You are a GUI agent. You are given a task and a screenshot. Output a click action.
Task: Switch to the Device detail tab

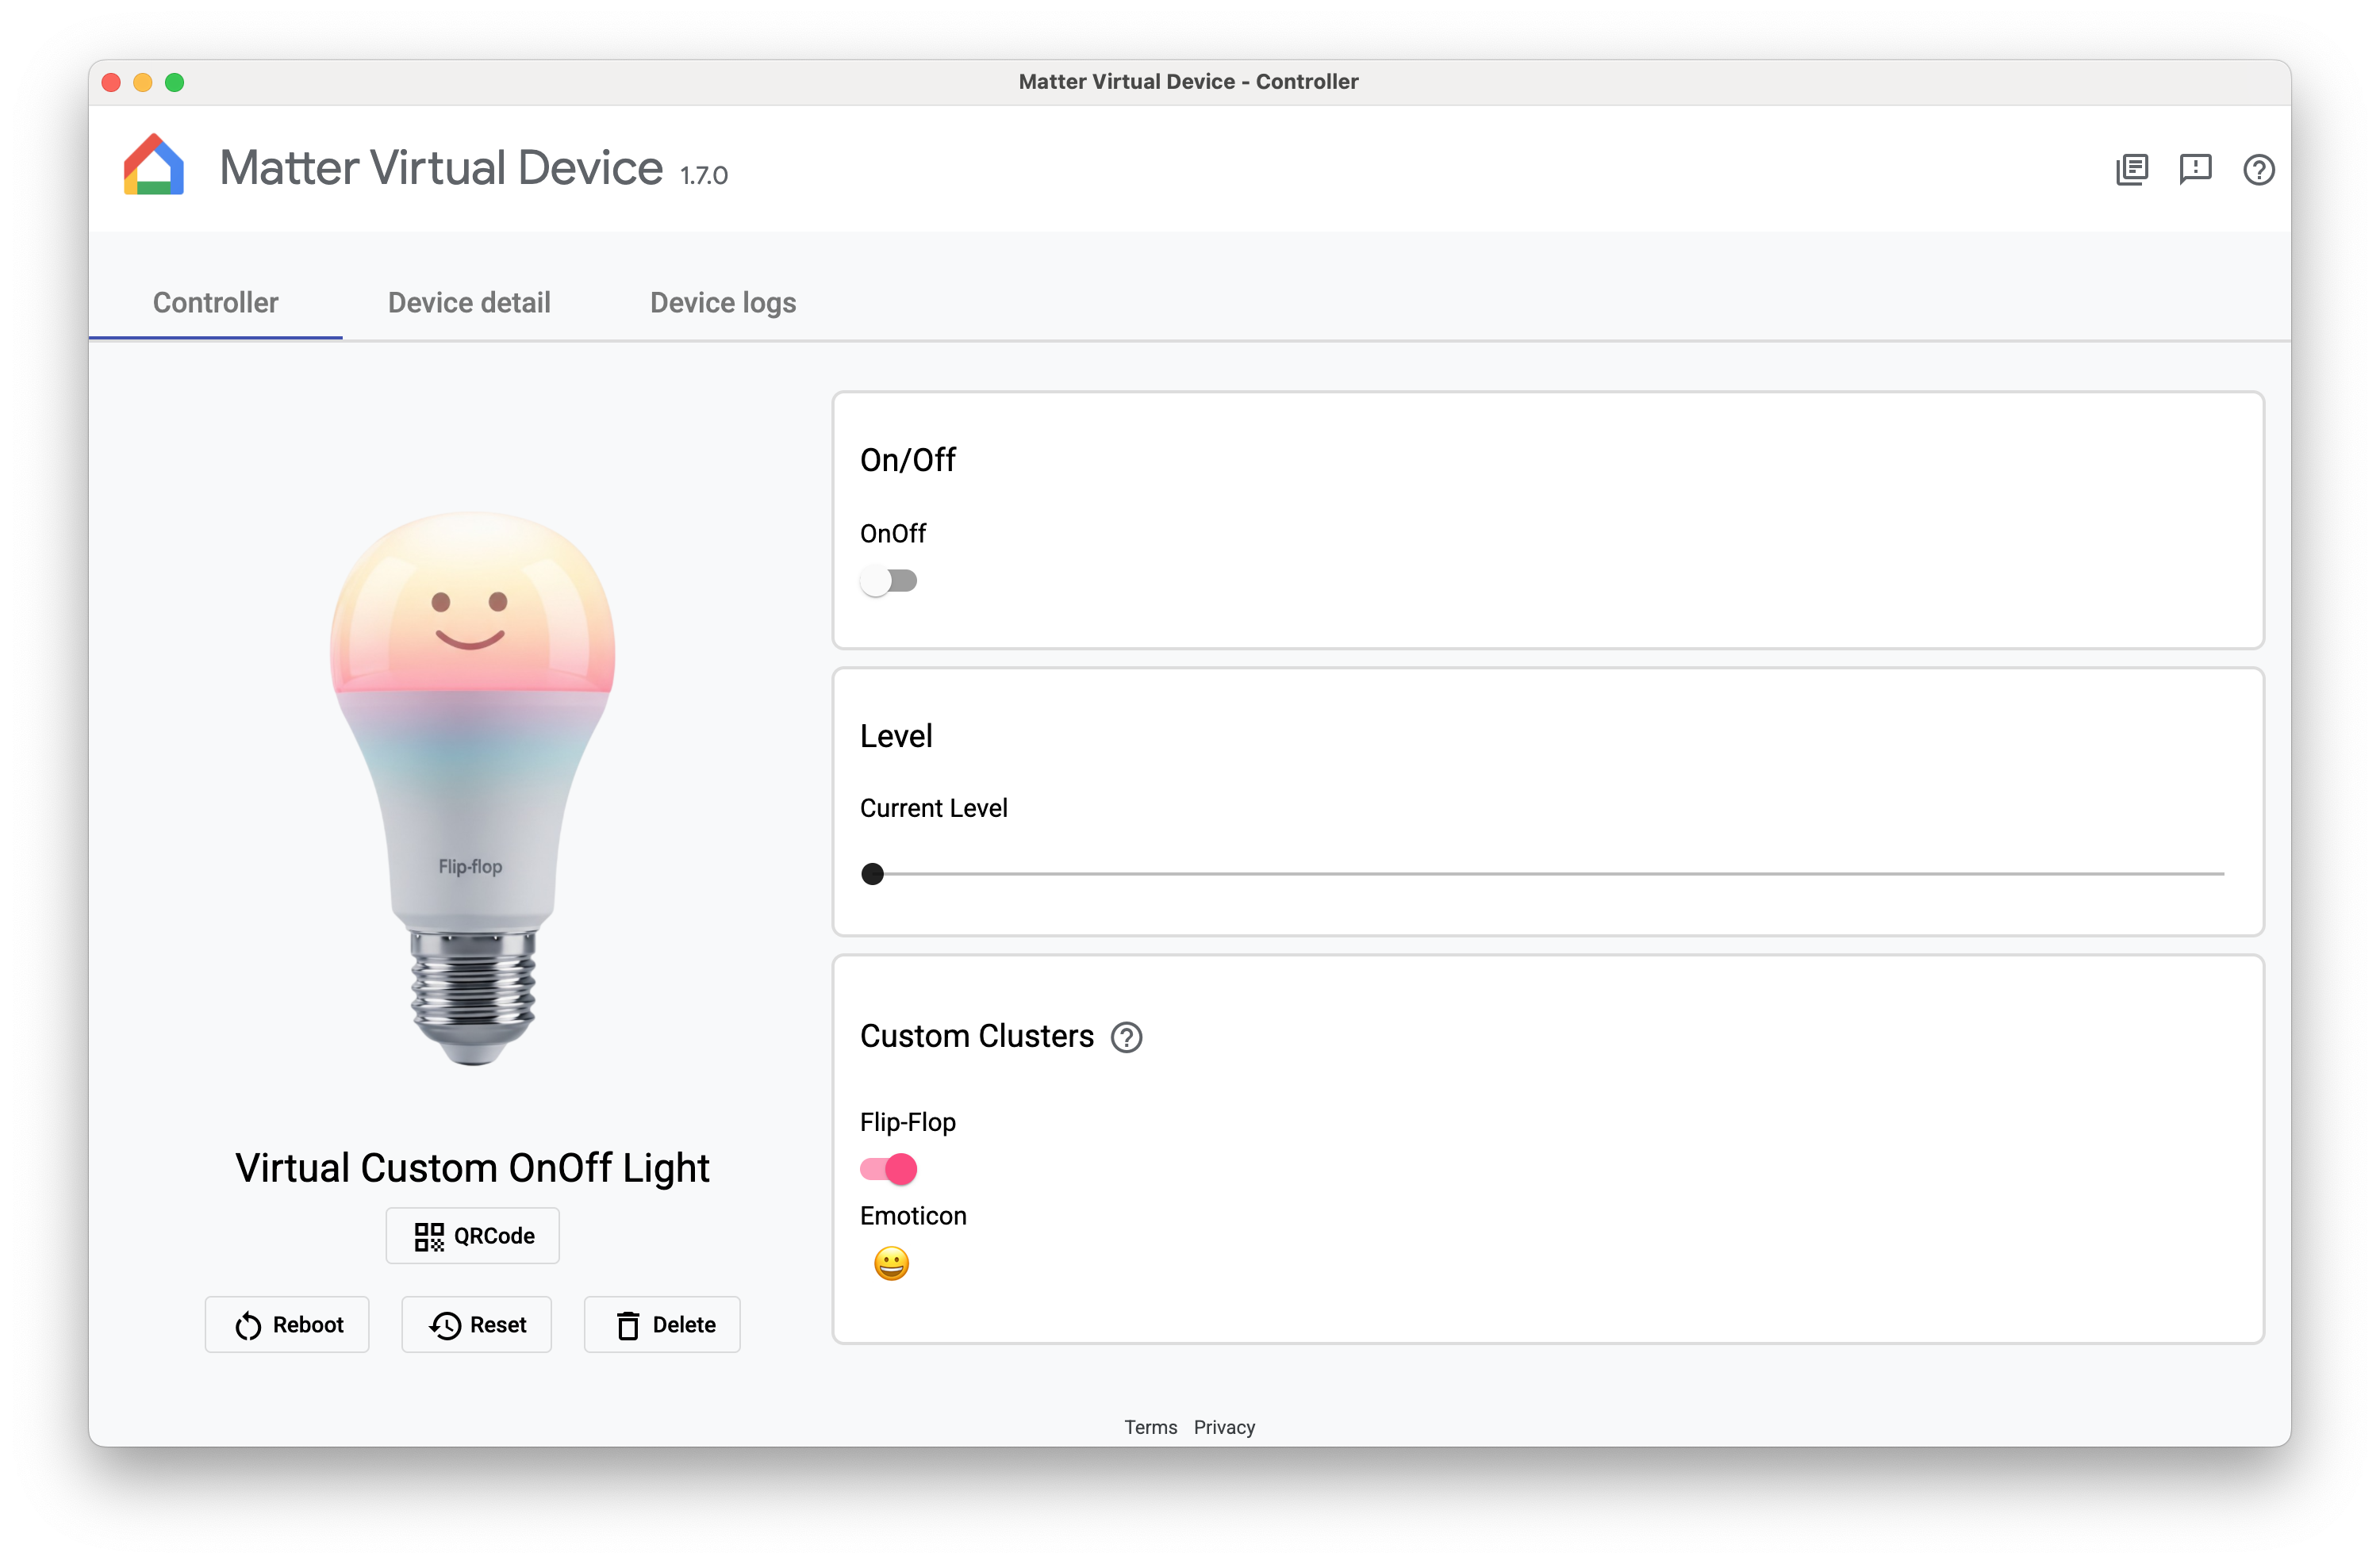468,302
